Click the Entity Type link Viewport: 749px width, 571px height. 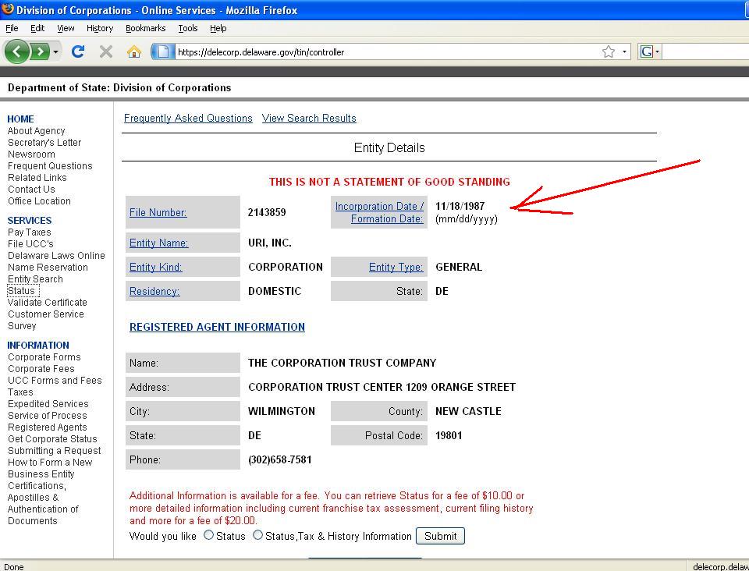pos(396,267)
